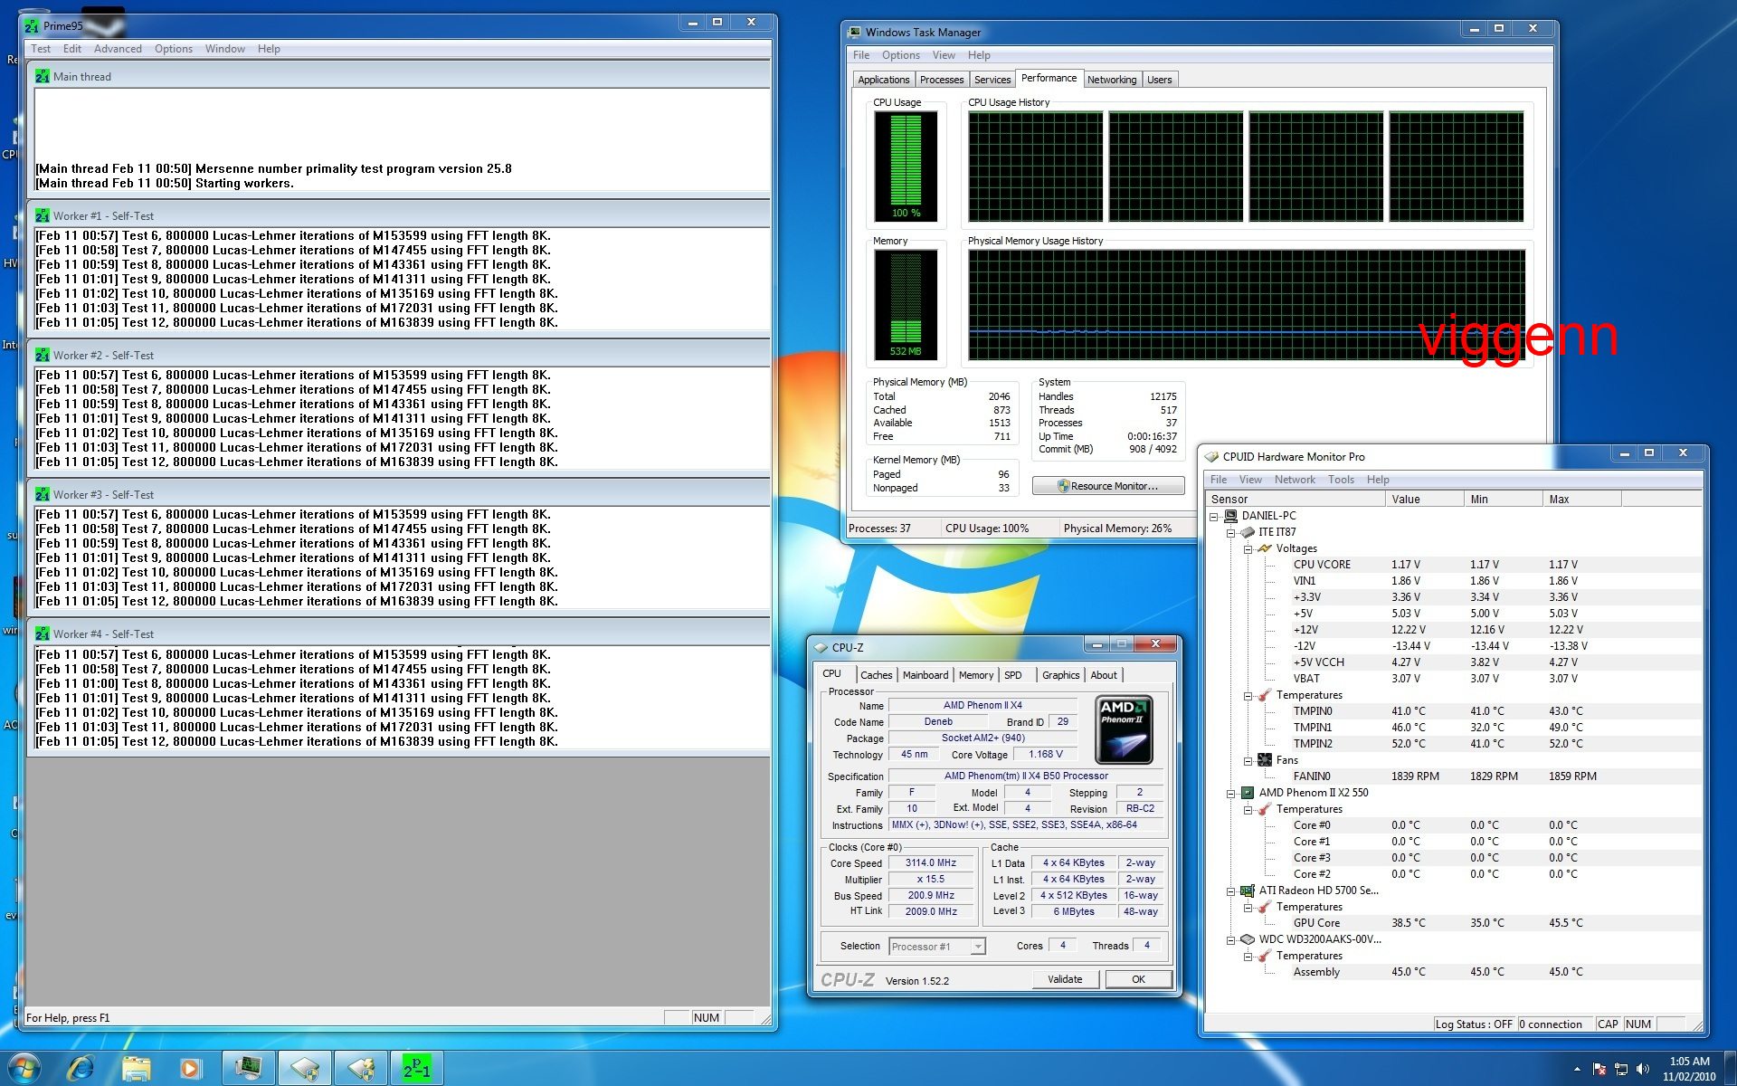This screenshot has width=1737, height=1086.
Task: Open CPU-Z Memory tab
Action: click(x=976, y=675)
